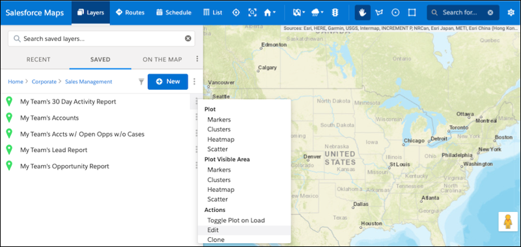Open options menu for My Team's Lead Report
The height and width of the screenshot is (247, 521).
pos(197,149)
